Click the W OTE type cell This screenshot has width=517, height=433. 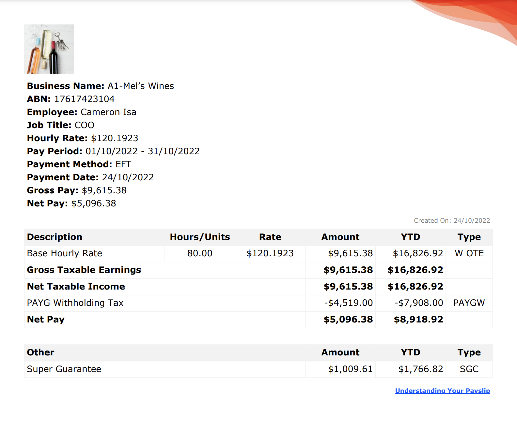point(469,253)
